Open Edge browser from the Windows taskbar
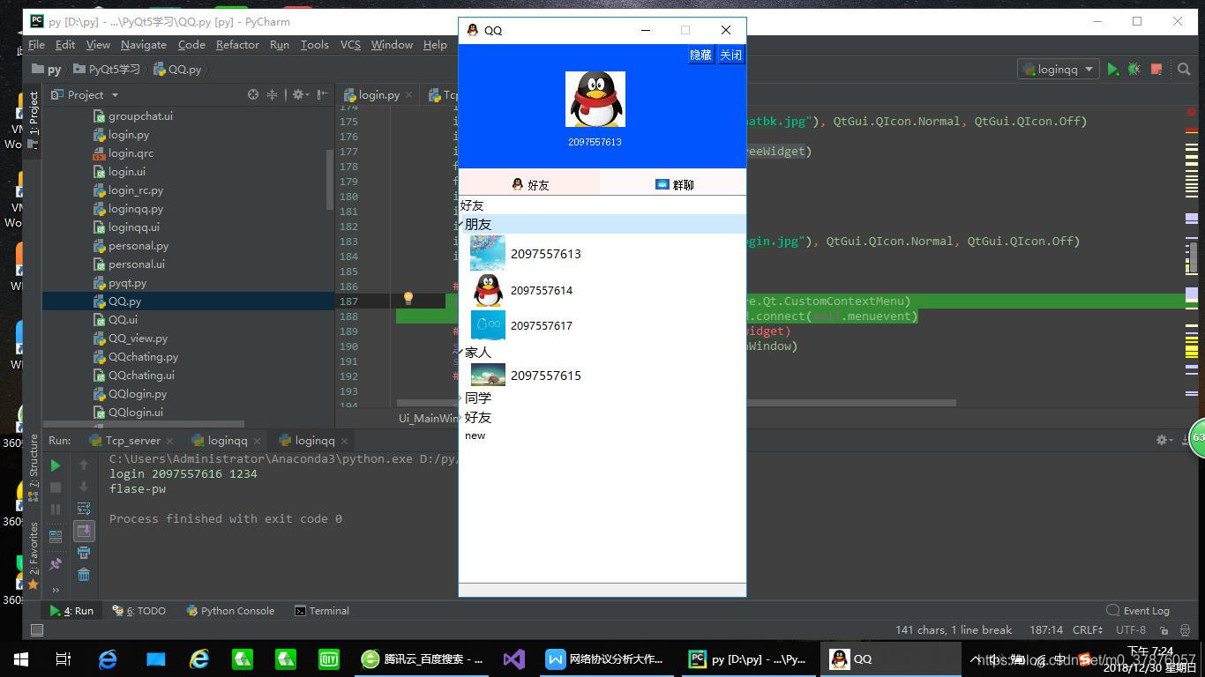 [108, 659]
